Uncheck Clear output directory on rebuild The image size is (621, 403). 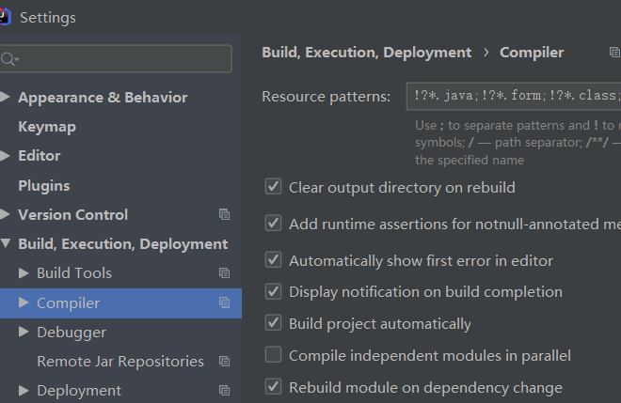(274, 187)
